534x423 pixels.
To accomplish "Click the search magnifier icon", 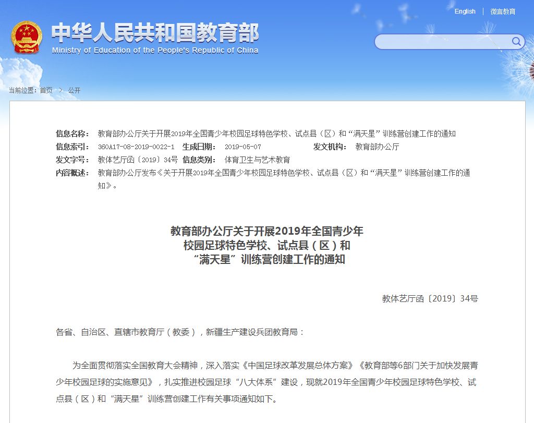I will coord(516,42).
